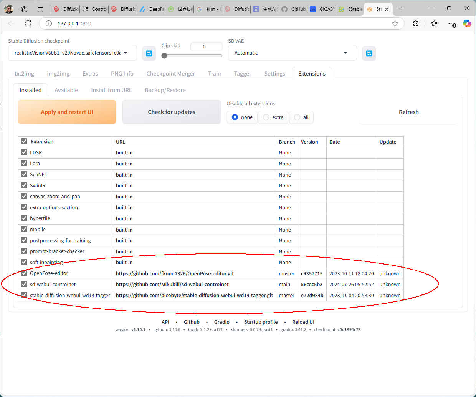The height and width of the screenshot is (397, 476).
Task: Select the 'all' disable extensions radio option
Action: tap(297, 117)
